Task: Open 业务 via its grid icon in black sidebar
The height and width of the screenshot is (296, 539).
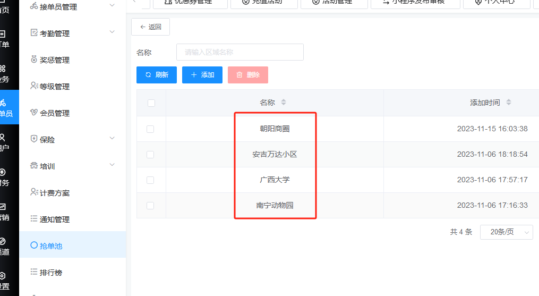Action: click(x=3, y=69)
